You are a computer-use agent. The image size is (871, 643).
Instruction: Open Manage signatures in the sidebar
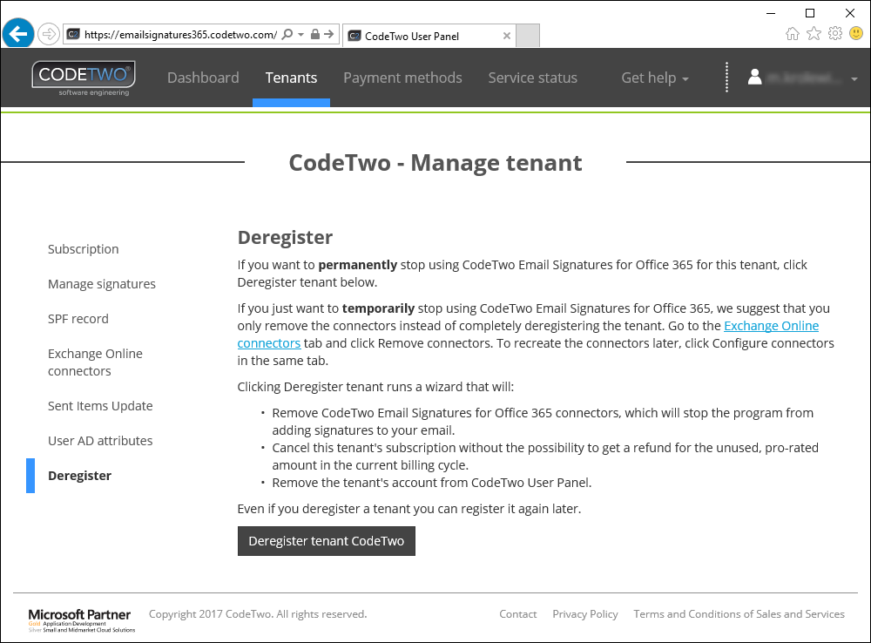tap(102, 284)
